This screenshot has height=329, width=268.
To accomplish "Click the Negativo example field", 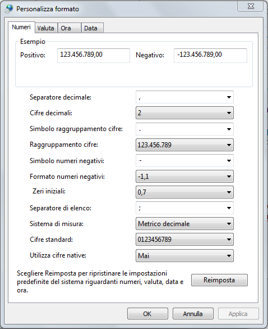I will click(210, 55).
